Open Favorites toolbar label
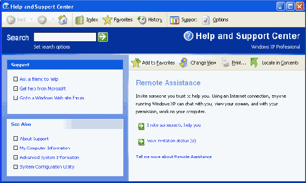The width and height of the screenshot is (306, 183). tap(123, 20)
